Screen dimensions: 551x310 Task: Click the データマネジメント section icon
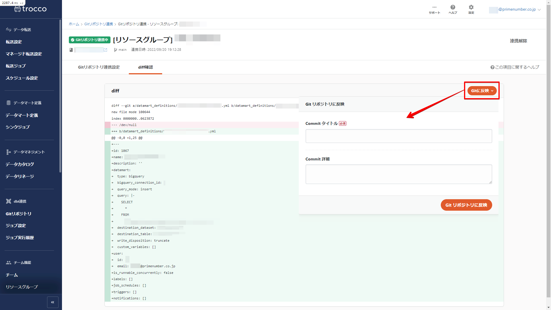point(9,152)
